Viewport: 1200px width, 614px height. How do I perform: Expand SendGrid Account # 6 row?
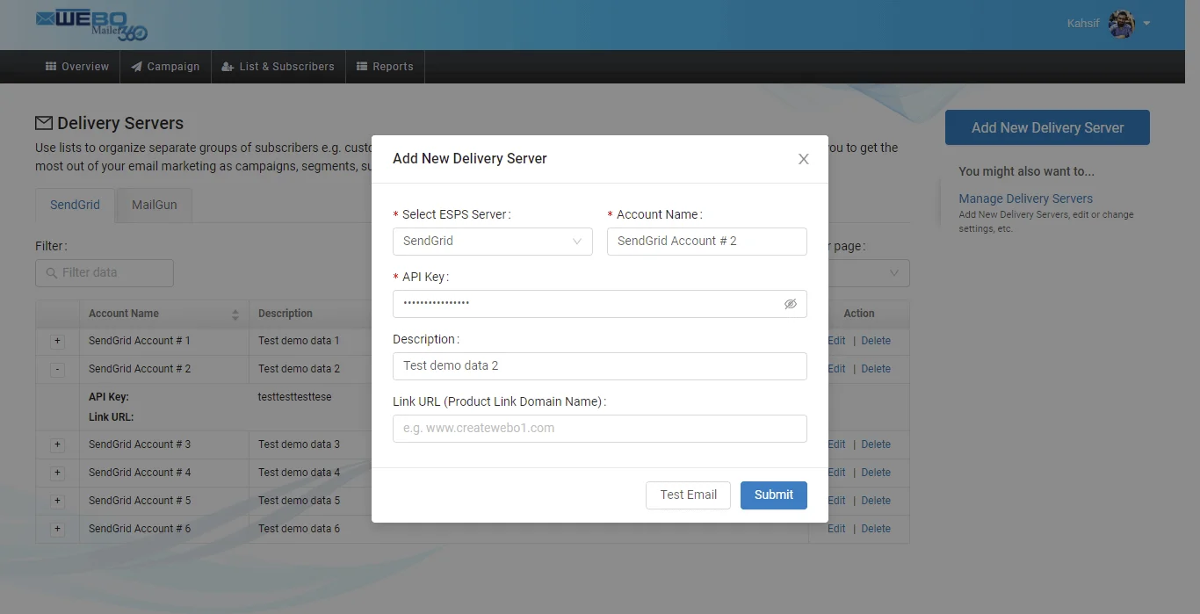click(x=58, y=529)
